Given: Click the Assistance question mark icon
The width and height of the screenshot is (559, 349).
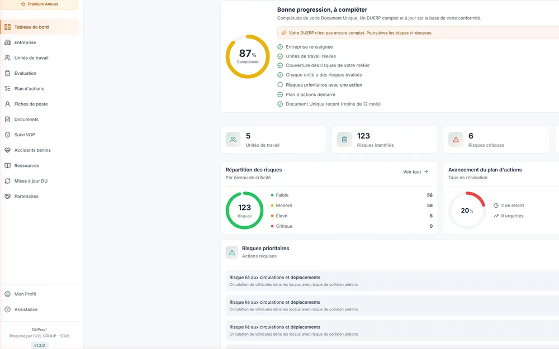Looking at the screenshot, I should tap(7, 309).
